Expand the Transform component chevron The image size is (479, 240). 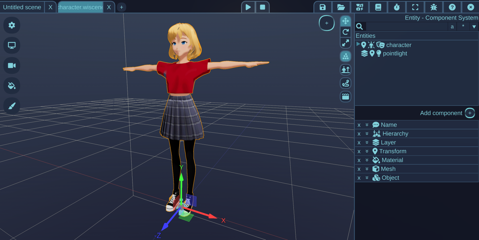click(x=367, y=151)
